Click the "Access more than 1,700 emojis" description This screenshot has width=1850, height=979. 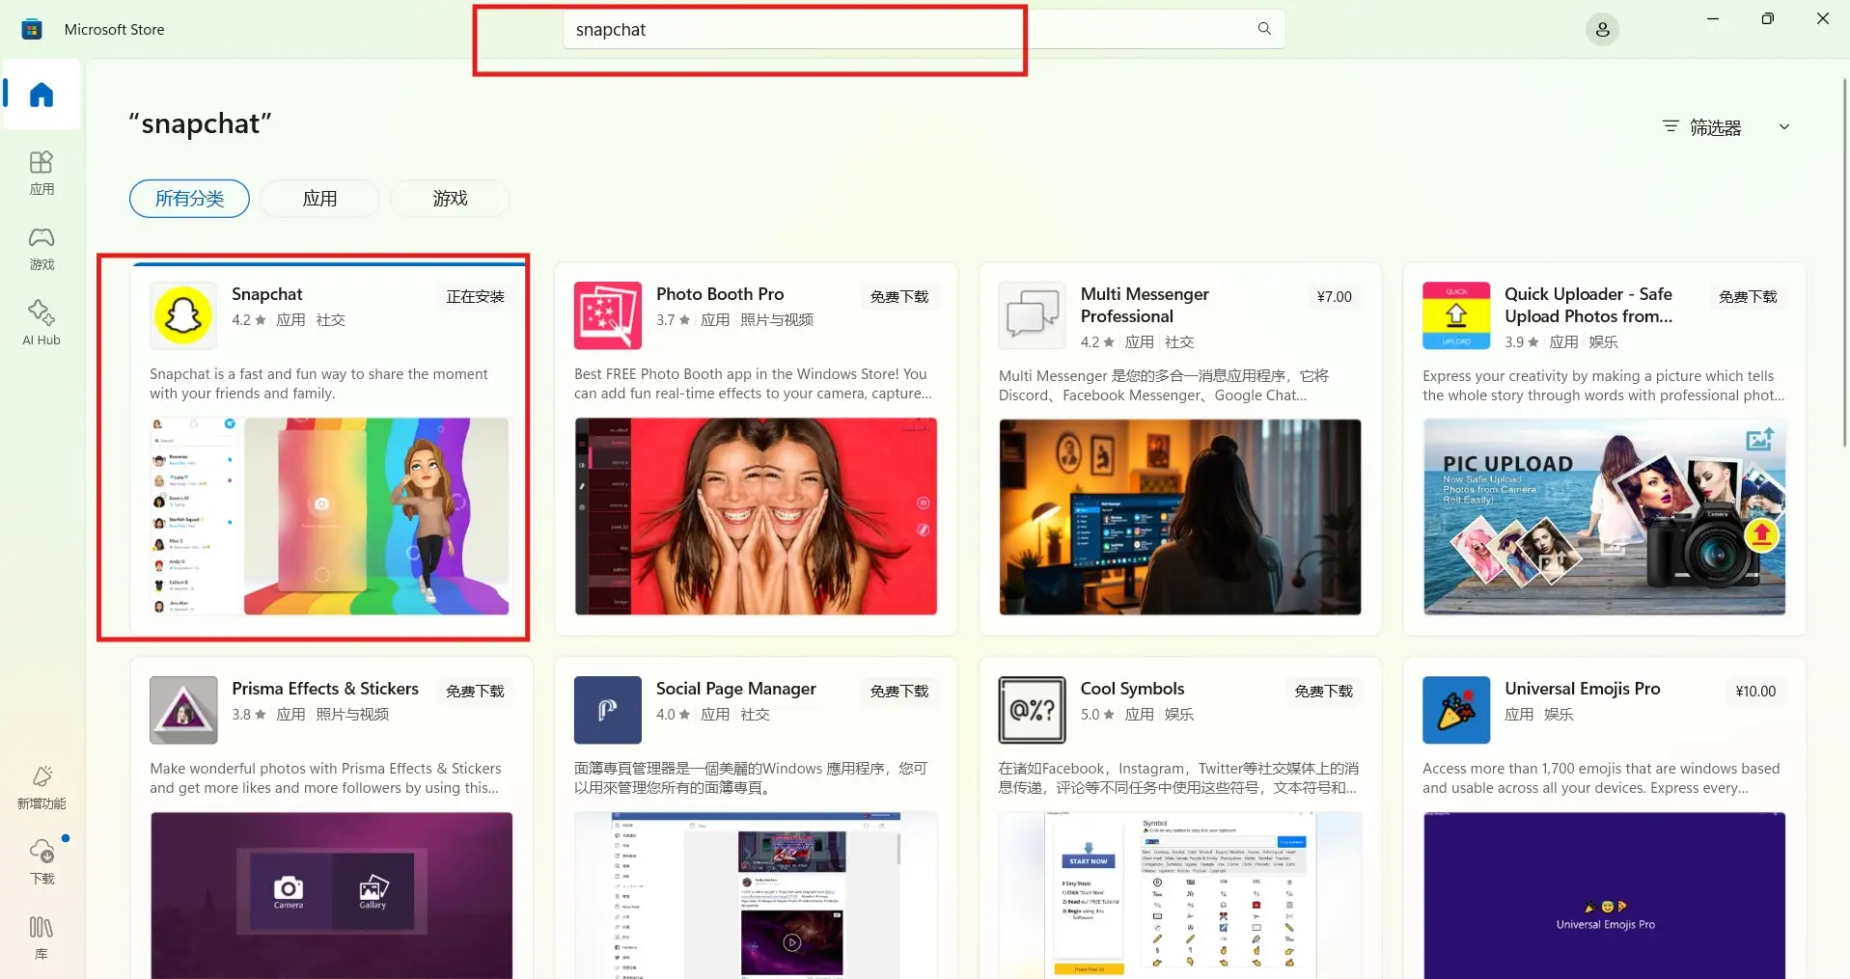pos(1601,778)
